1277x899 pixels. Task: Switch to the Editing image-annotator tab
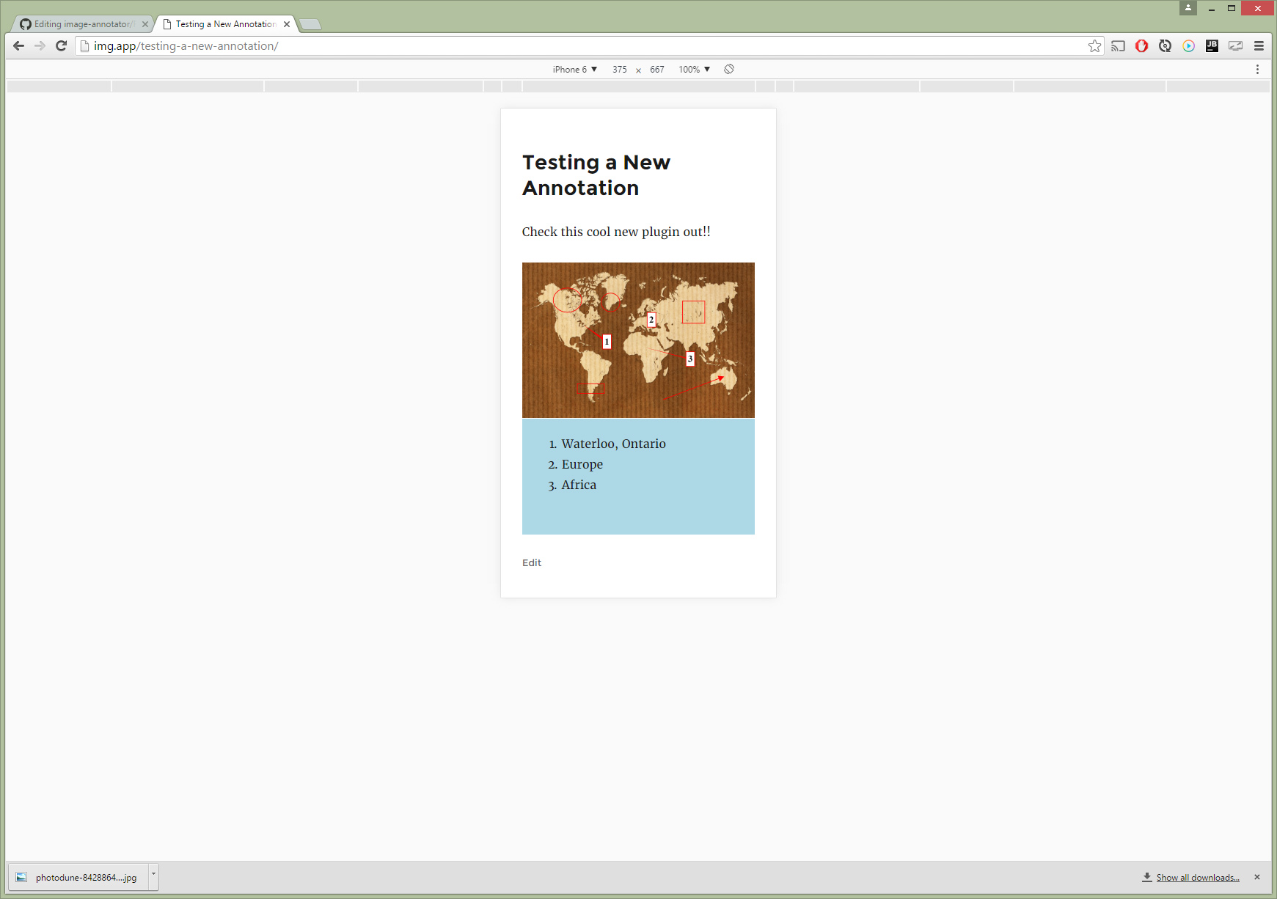click(x=82, y=24)
